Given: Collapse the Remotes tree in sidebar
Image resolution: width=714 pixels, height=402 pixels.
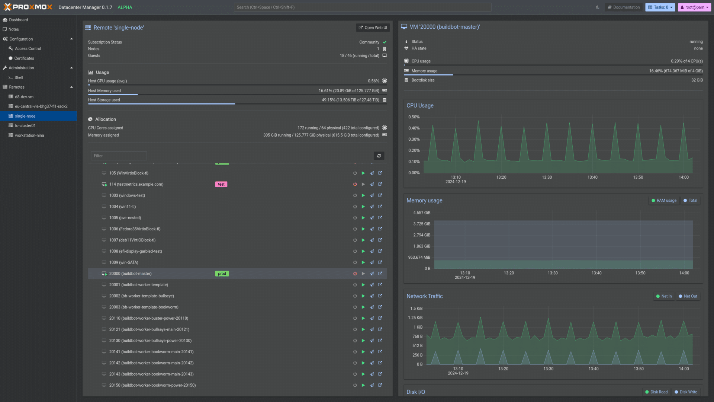Looking at the screenshot, I should pos(71,87).
